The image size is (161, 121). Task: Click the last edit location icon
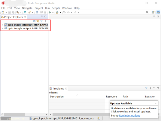(x=65, y=12)
